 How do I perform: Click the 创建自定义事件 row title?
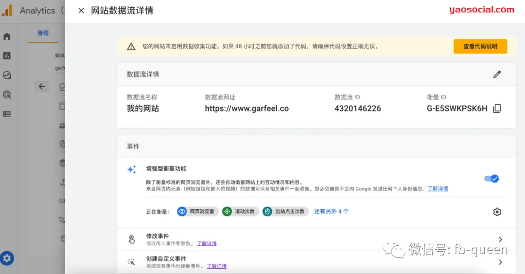(x=166, y=259)
